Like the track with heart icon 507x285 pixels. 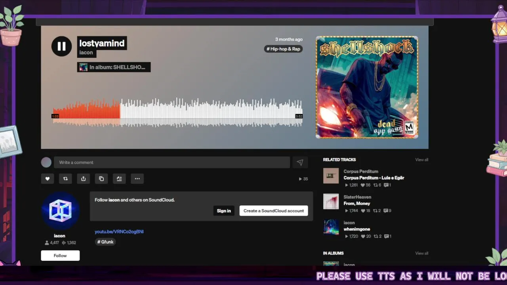pos(47,179)
